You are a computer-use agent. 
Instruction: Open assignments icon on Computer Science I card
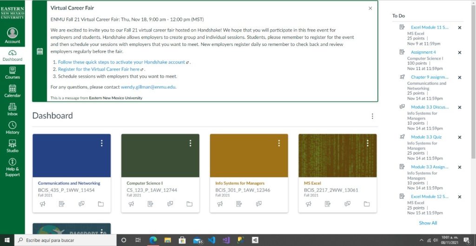[x=151, y=204]
